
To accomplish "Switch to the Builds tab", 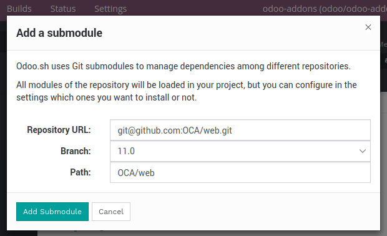I will tap(19, 9).
